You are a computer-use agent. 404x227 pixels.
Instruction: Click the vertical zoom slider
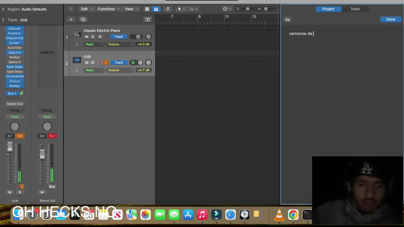click(x=248, y=9)
